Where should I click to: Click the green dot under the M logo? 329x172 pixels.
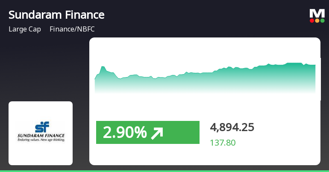[322, 20]
